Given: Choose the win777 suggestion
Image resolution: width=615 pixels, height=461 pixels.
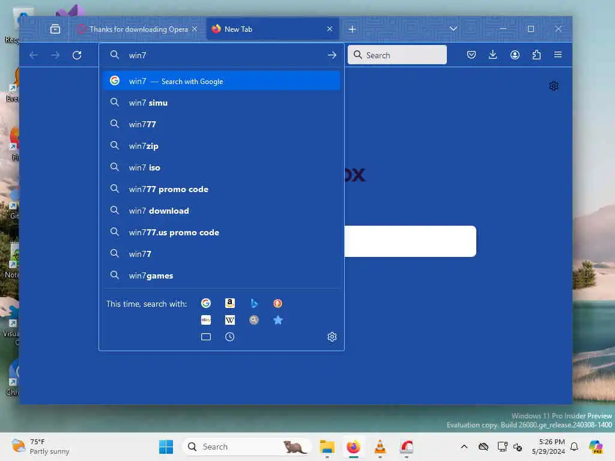Looking at the screenshot, I should coord(222,124).
